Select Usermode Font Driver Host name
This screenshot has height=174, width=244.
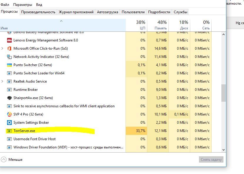(x=35, y=139)
